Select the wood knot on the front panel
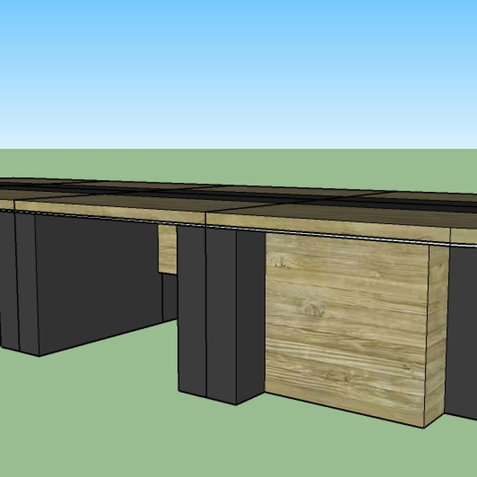 pos(313,307)
